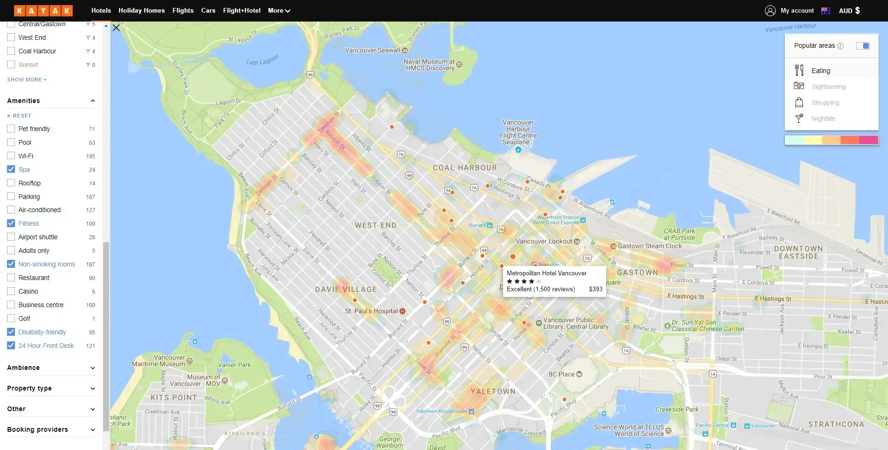Uncheck the 24 Hour Front Desk filter
Image resolution: width=888 pixels, height=450 pixels.
coord(11,346)
